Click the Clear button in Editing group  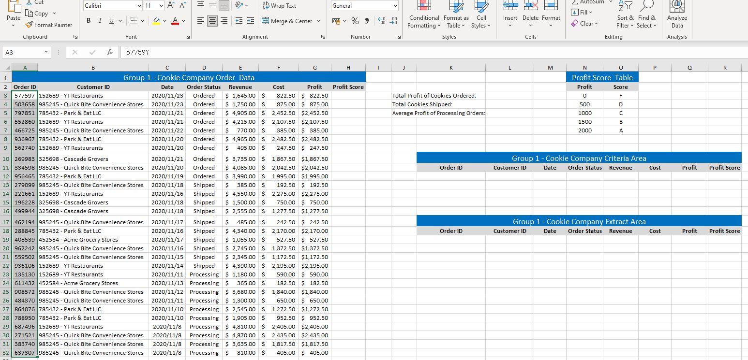point(585,23)
